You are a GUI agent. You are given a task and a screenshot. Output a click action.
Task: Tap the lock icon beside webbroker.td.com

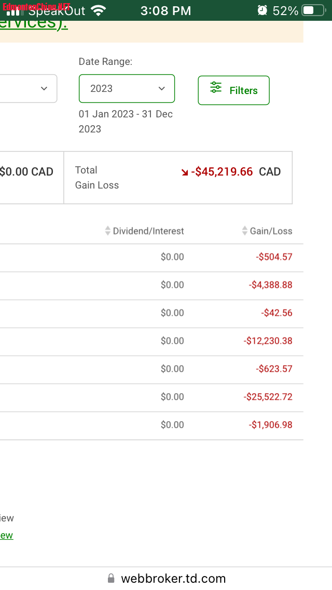111,578
